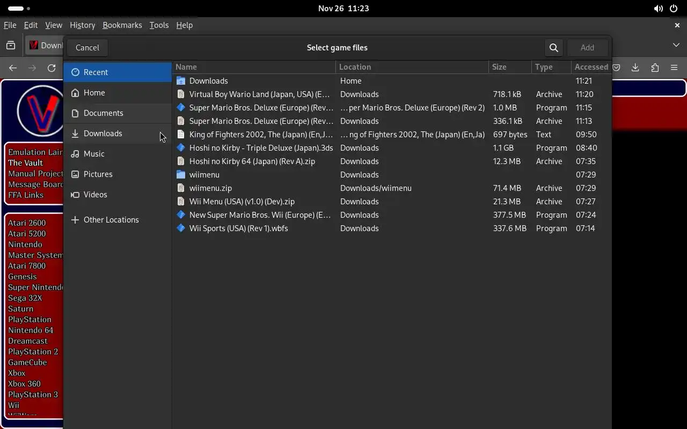Cancel the Select game files dialog
Viewport: 687px width, 429px height.
(x=87, y=48)
